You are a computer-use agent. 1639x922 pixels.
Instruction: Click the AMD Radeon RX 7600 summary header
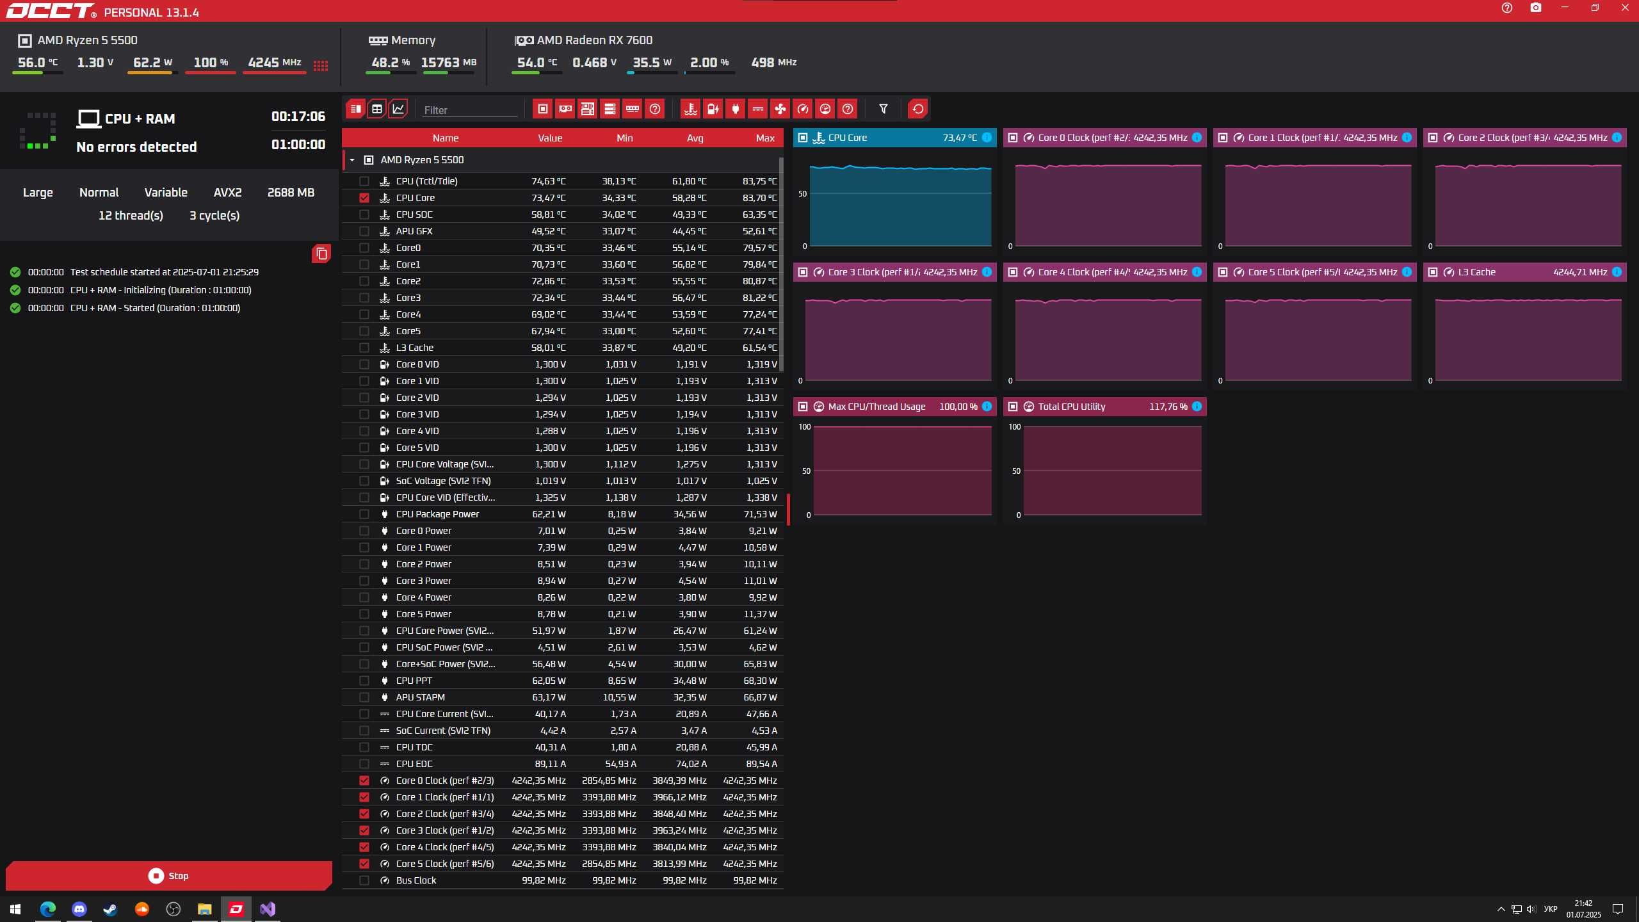[584, 40]
